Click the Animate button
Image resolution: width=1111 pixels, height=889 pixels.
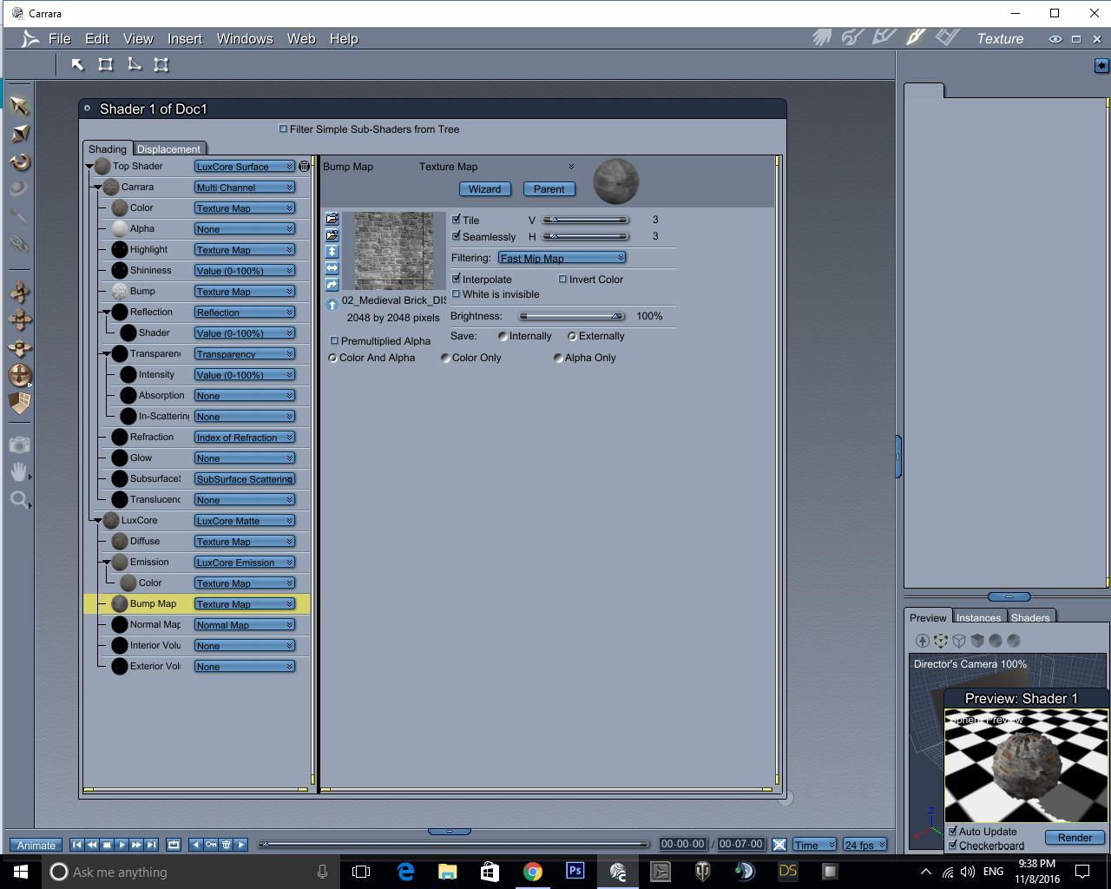tap(36, 845)
